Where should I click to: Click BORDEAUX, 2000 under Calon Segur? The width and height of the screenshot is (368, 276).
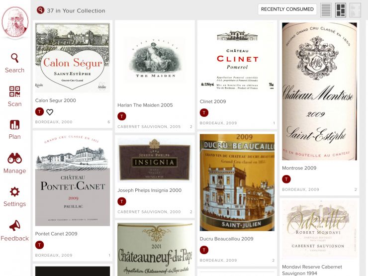[x=54, y=122]
